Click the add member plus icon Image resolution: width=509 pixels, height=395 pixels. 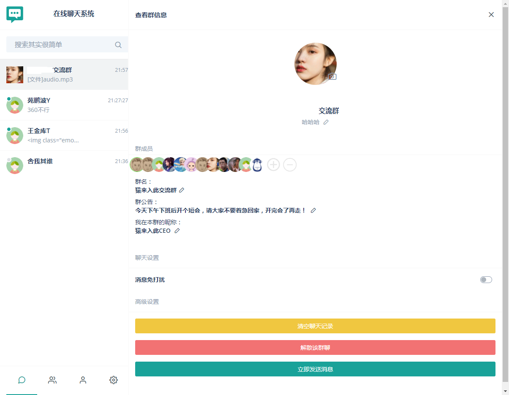tap(274, 164)
